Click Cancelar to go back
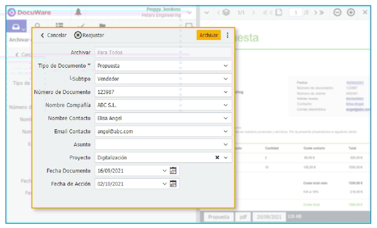Viewport: 377px width, 228px height. (53, 35)
